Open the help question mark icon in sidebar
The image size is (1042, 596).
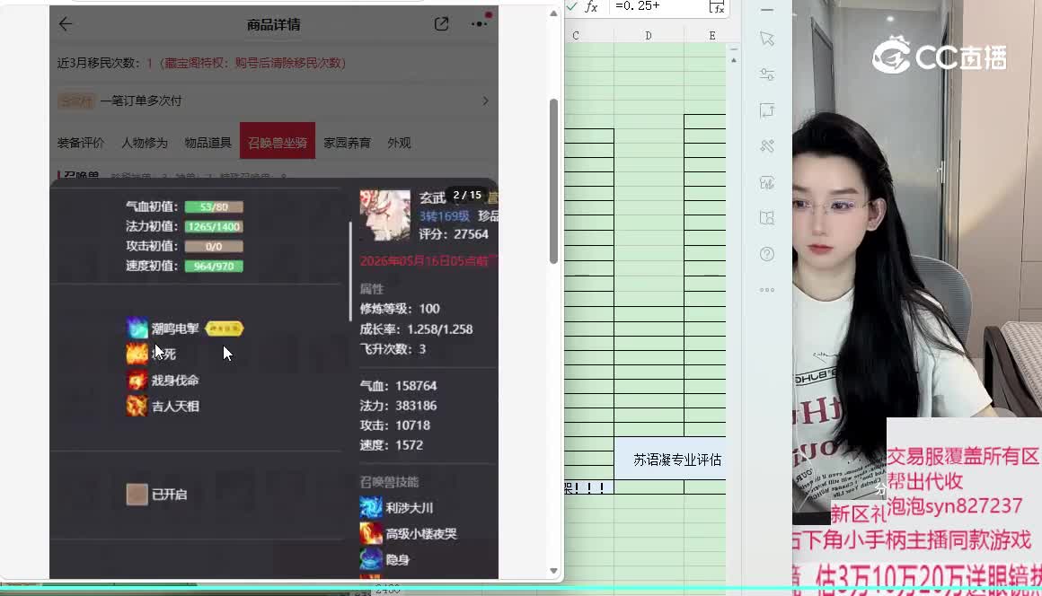coord(767,254)
